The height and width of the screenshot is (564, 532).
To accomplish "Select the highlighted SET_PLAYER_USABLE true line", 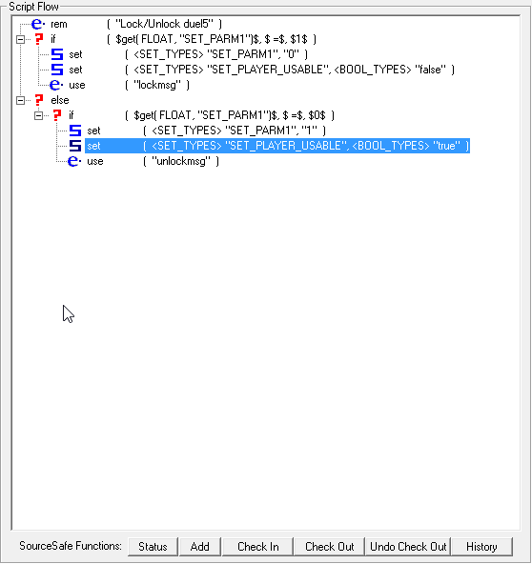I will [277, 146].
